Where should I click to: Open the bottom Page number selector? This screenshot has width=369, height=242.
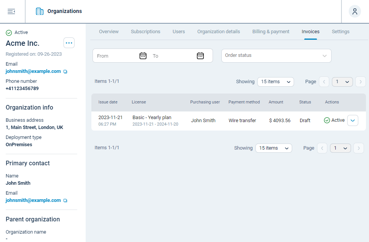click(340, 148)
